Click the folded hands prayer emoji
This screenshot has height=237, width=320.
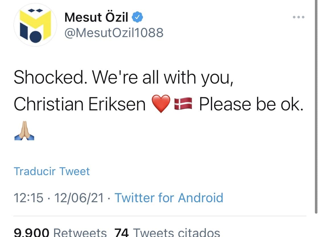coord(24,131)
